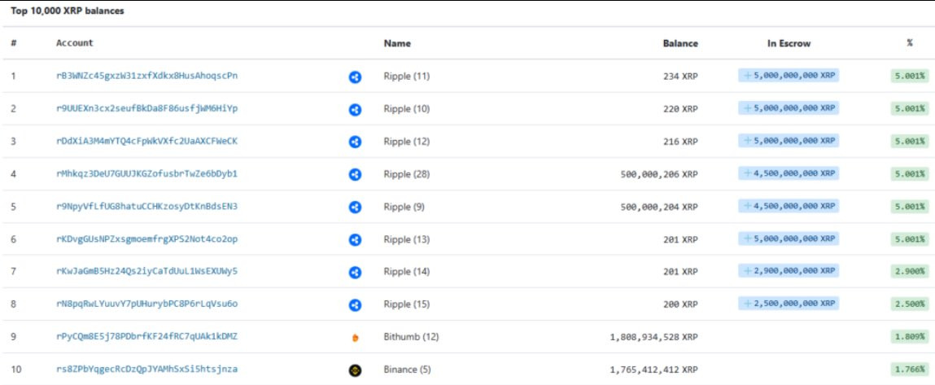Screen dimensions: 935x385
Task: Click the Ripple (12) account icon
Action: 355,142
